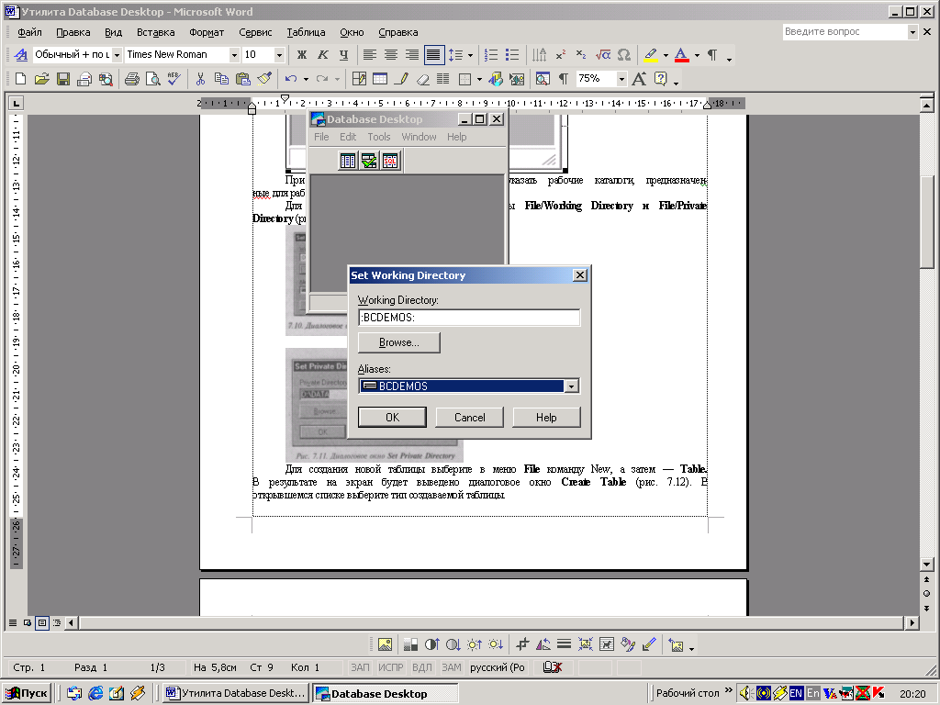Image resolution: width=940 pixels, height=705 pixels.
Task: Open the line spacing dropdown arrow
Action: click(x=470, y=55)
